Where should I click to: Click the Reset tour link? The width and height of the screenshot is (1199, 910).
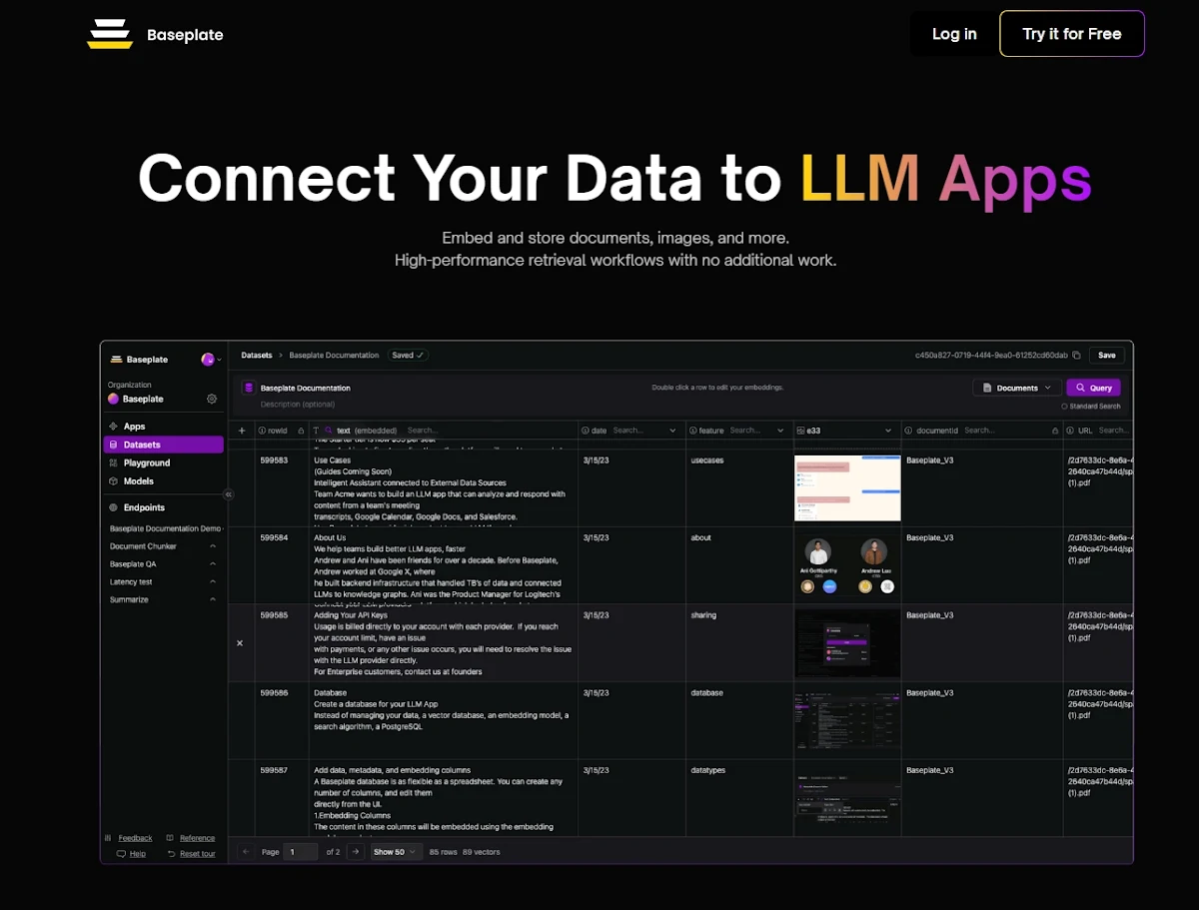[x=197, y=854]
